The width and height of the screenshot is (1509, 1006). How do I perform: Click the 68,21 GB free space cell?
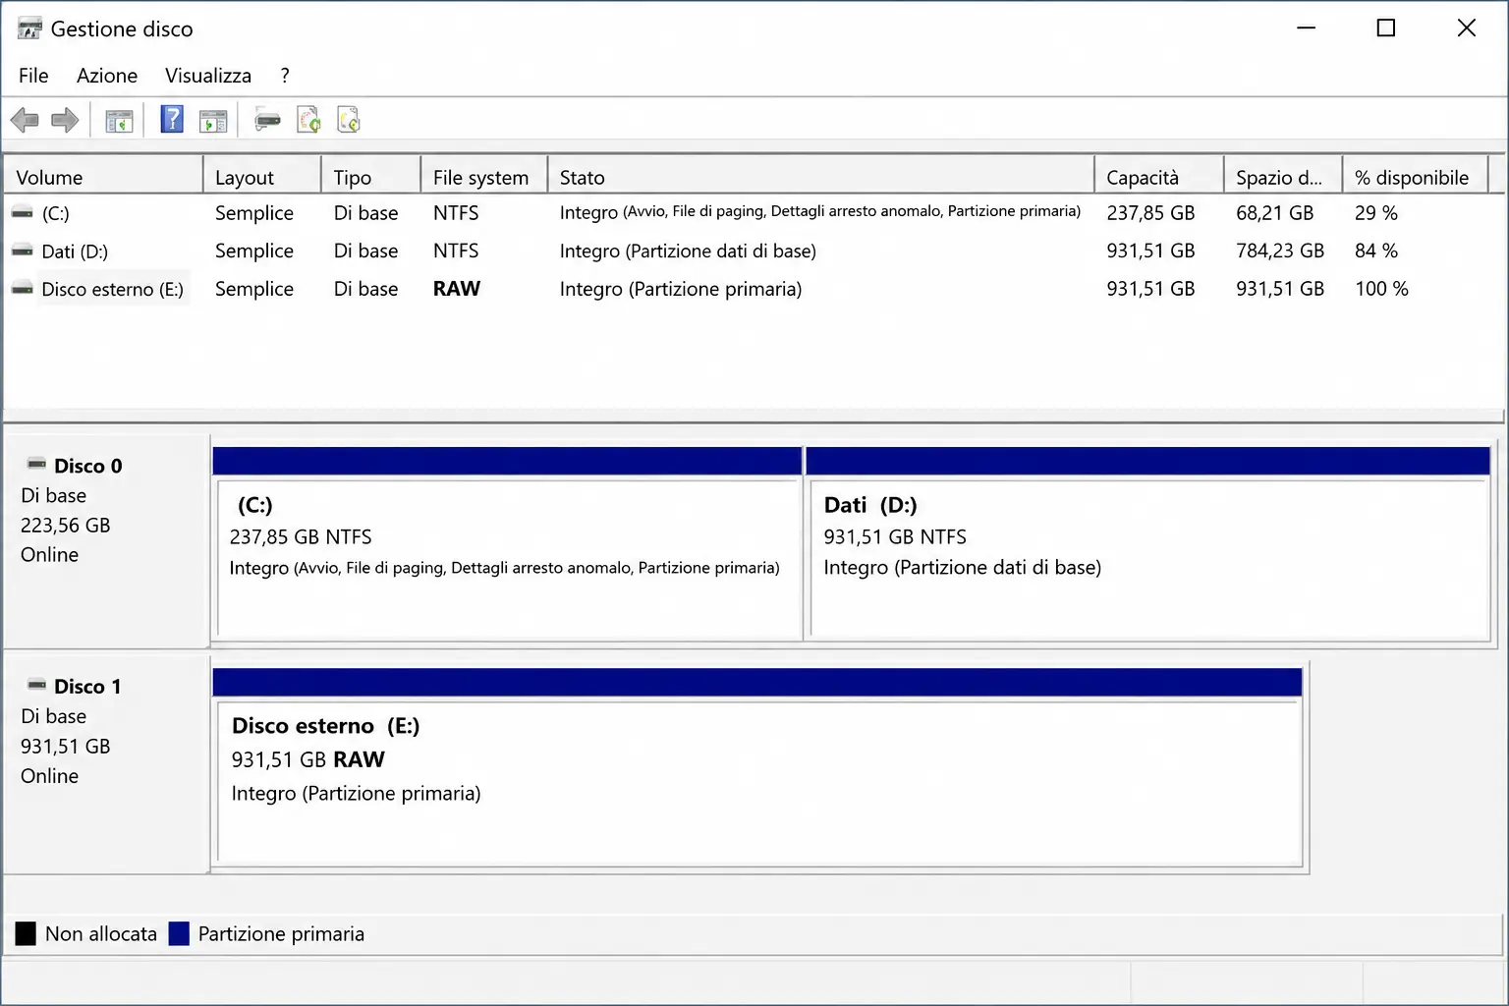coord(1274,213)
